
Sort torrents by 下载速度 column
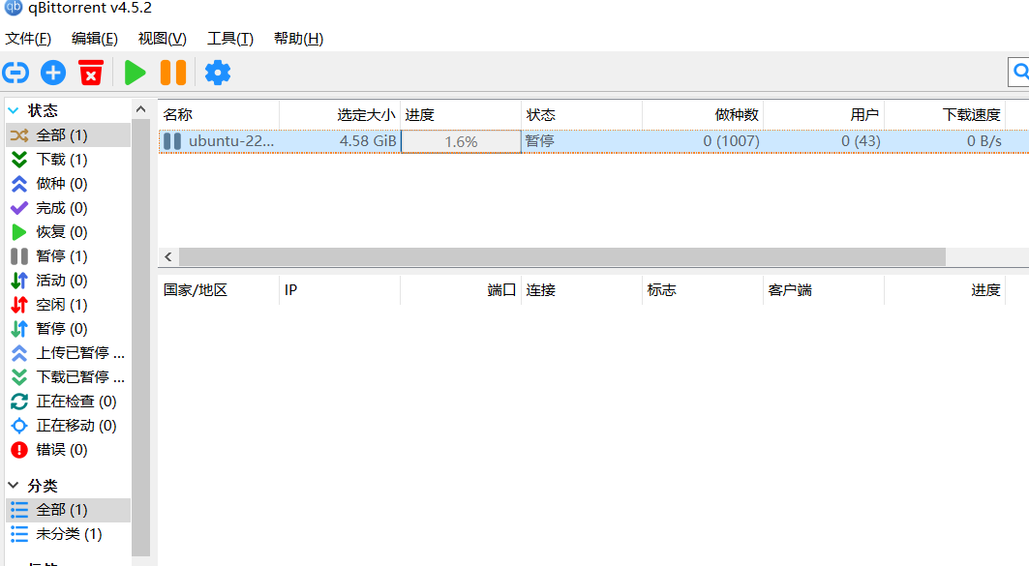[945, 115]
